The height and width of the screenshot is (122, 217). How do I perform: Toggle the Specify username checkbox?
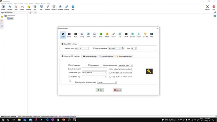click(x=94, y=48)
